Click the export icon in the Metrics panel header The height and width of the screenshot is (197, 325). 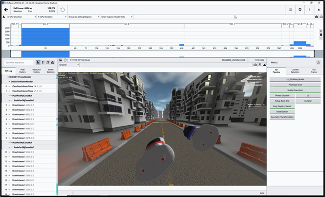coord(318,63)
